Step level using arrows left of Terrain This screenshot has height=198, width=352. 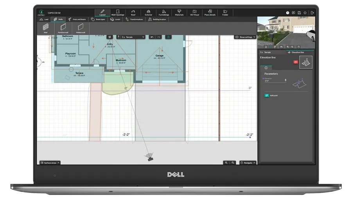tap(119, 37)
